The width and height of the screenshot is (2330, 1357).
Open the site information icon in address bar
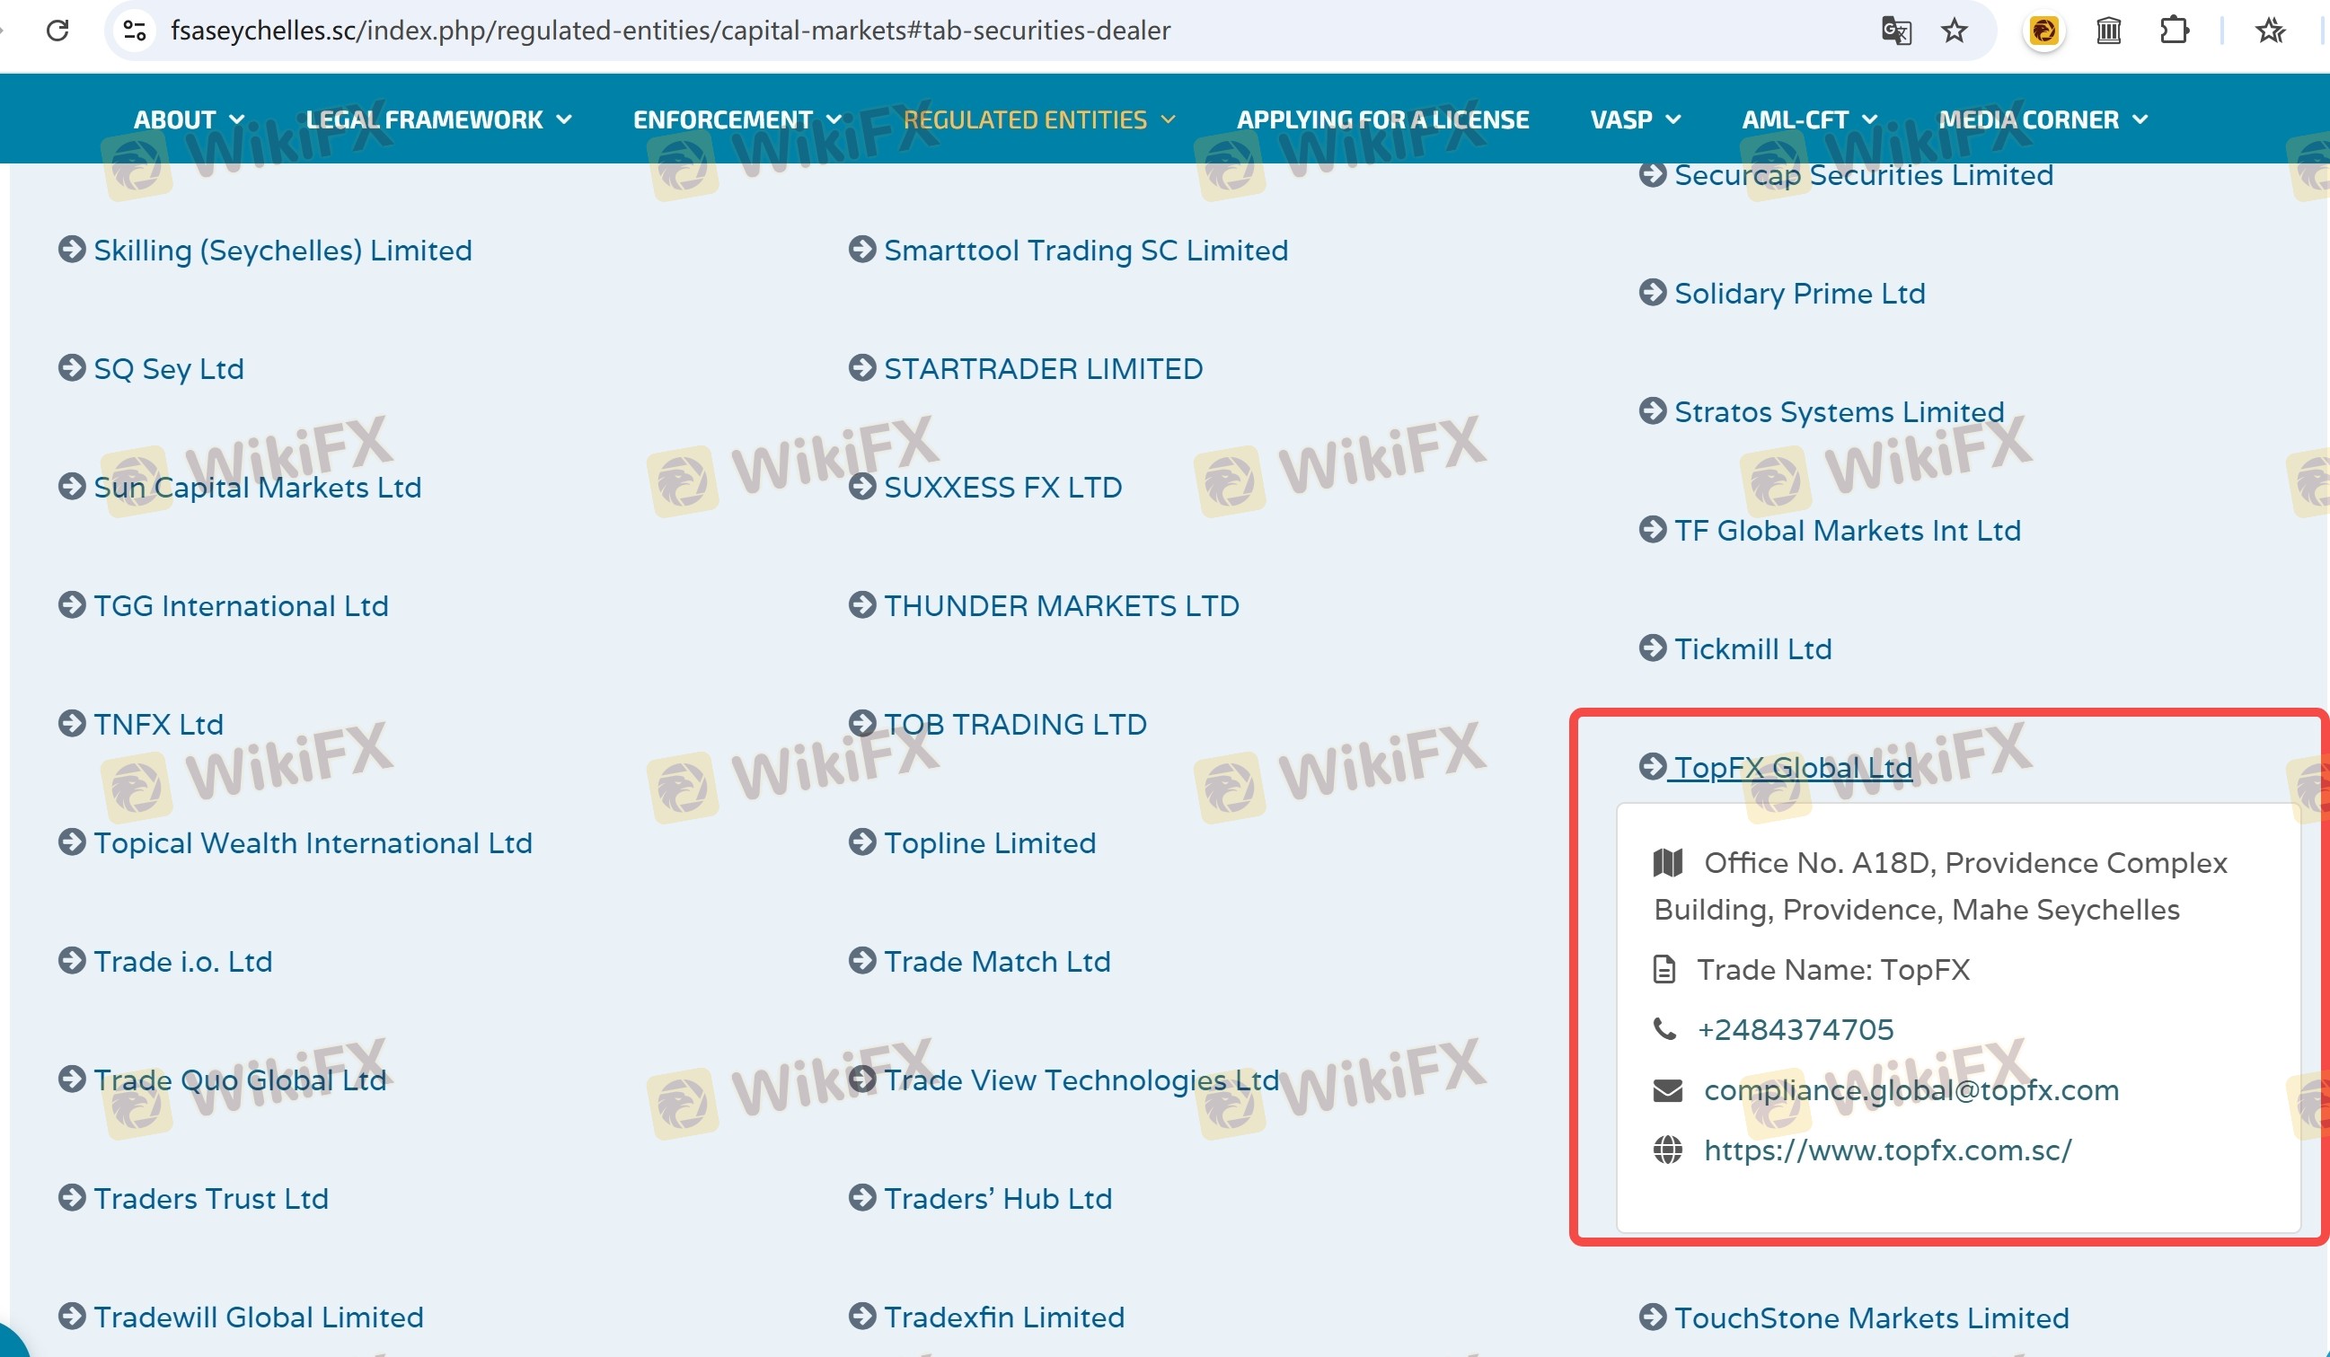pos(135,31)
